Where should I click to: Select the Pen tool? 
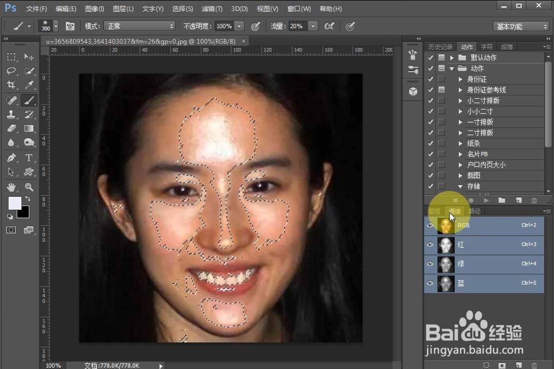[x=12, y=158]
